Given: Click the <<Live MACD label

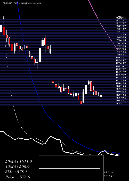Looking at the screenshot, I should point(109,174).
